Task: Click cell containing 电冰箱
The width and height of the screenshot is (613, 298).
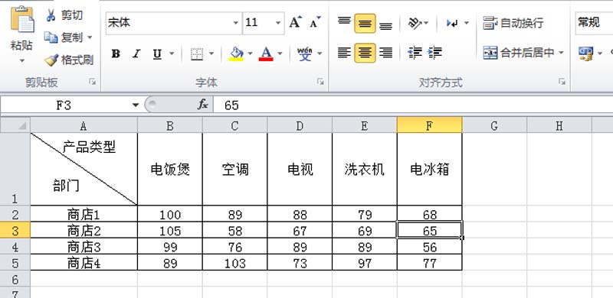Action: tap(429, 170)
